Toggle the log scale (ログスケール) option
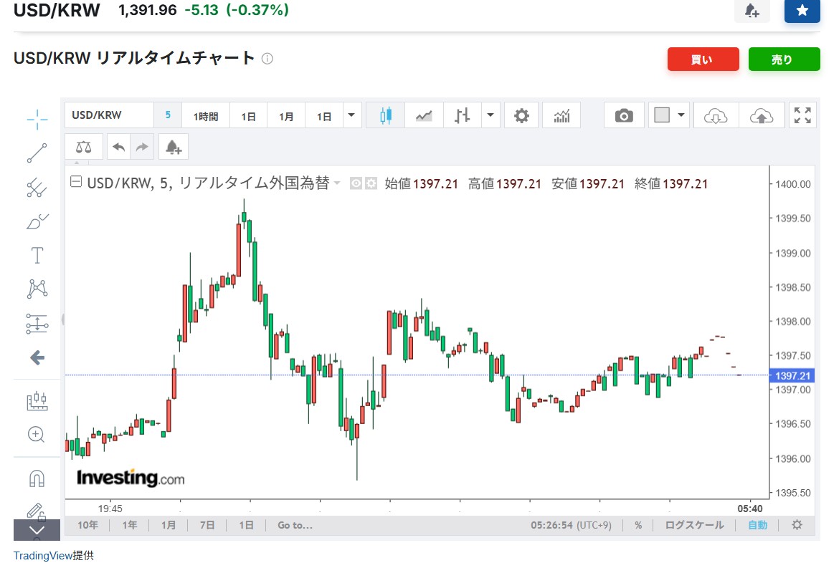Screen dimensions: 839x568 (694, 525)
